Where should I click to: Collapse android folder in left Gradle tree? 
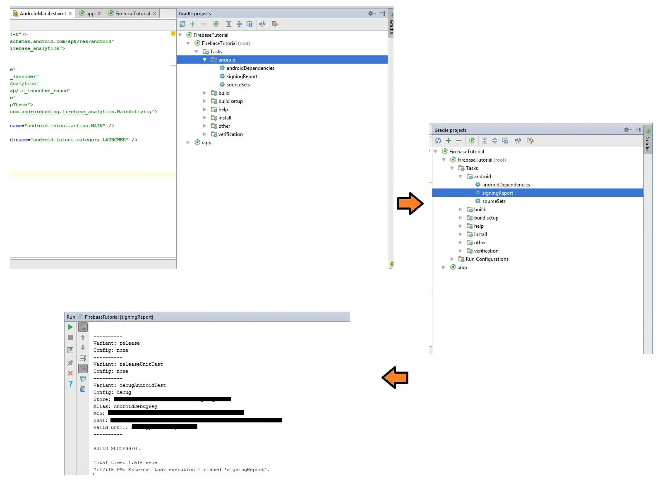click(x=204, y=60)
